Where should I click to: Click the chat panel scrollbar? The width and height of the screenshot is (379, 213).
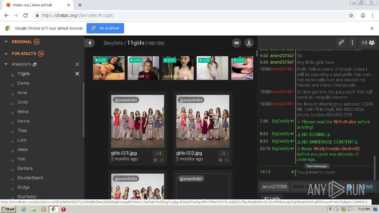375,167
